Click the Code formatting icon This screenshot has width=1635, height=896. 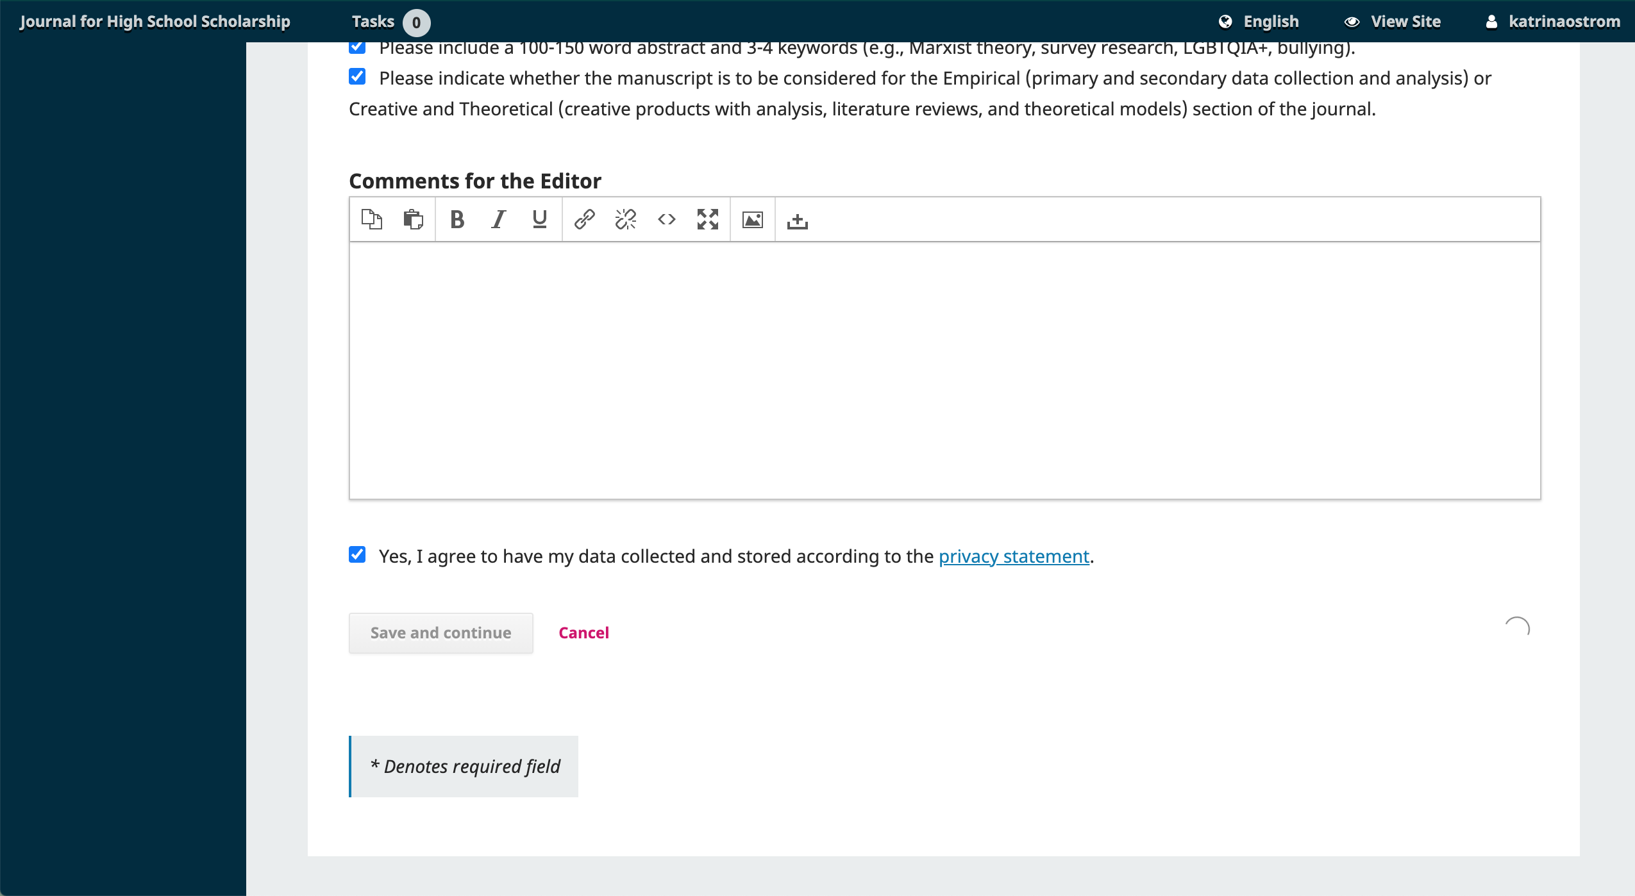(667, 220)
